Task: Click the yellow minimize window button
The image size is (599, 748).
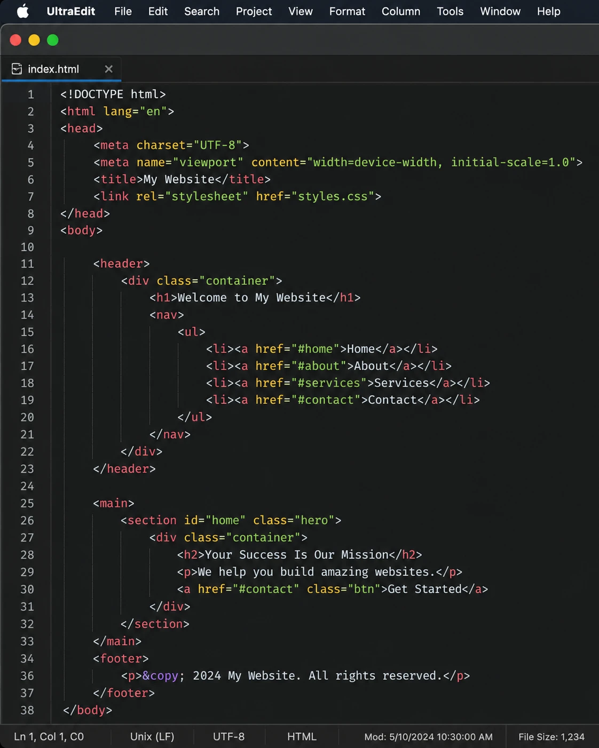Action: coord(34,40)
